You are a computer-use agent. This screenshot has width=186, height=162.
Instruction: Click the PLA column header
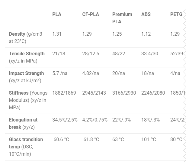[57, 14]
